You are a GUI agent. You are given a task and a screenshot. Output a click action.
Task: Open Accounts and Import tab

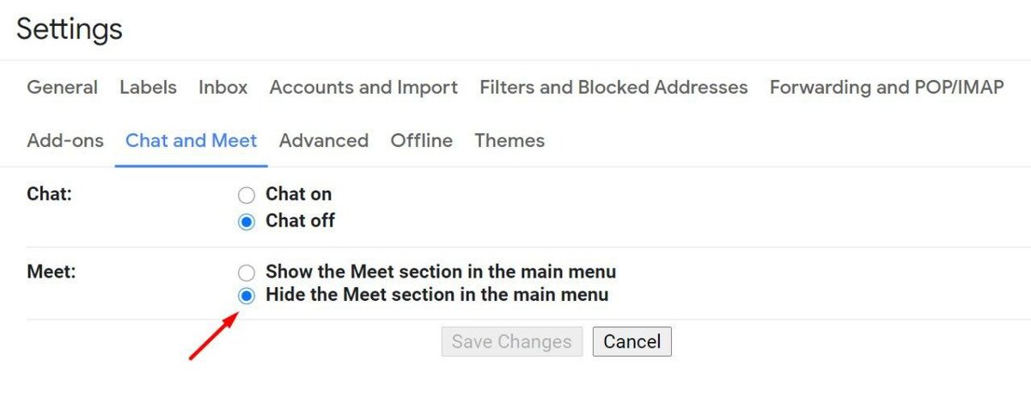(363, 88)
